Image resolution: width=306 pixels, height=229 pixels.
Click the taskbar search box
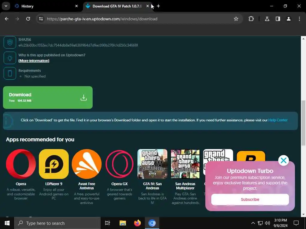[x=57, y=223]
